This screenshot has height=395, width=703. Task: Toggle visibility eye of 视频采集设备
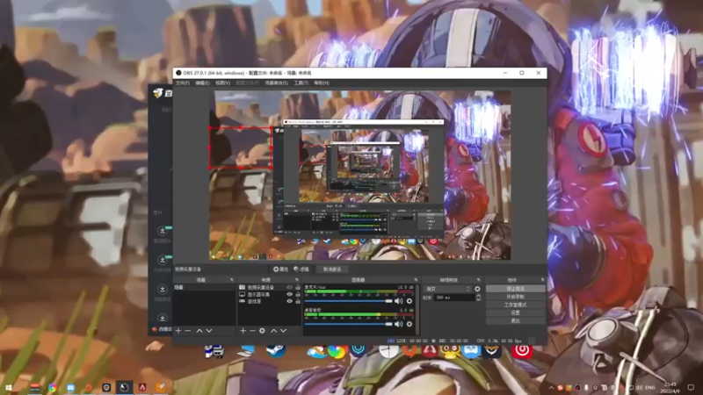pyautogui.click(x=290, y=288)
